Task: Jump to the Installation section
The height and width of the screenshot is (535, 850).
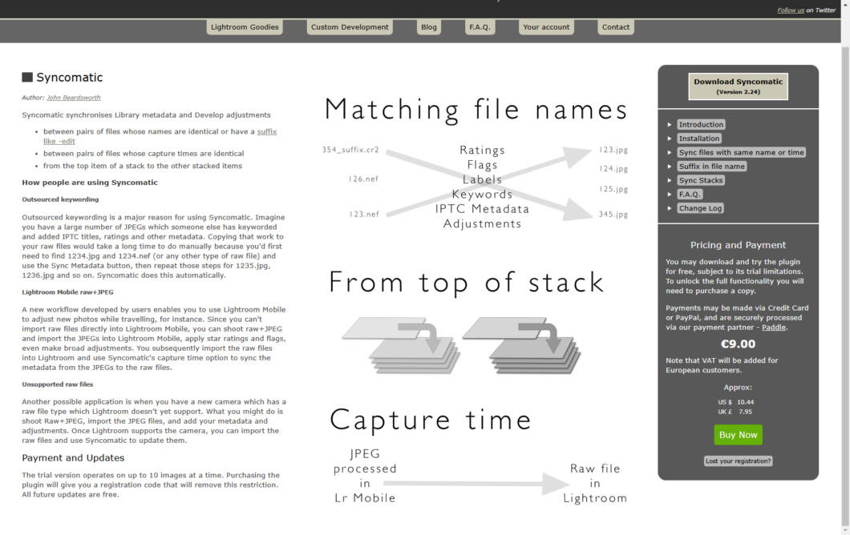Action: 699,139
